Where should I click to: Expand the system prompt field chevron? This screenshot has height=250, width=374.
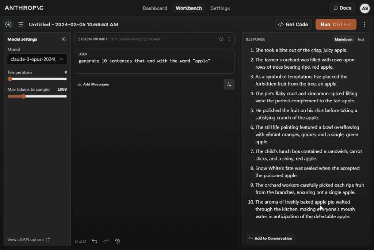(229, 39)
